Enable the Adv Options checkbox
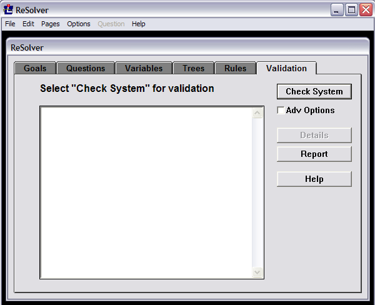 click(281, 110)
